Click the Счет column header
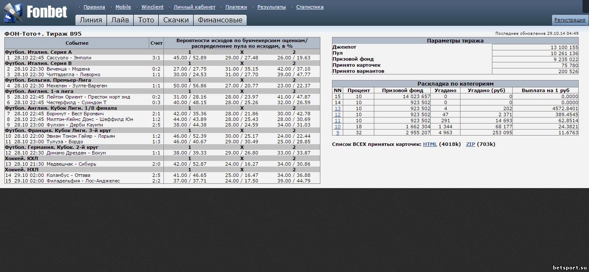This screenshot has height=272, width=589. (x=157, y=43)
